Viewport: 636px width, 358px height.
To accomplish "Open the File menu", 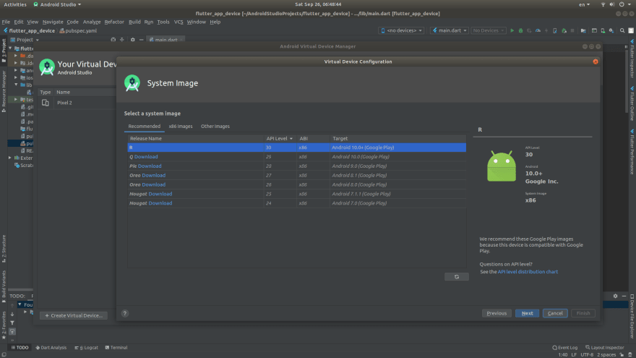I will pos(6,22).
